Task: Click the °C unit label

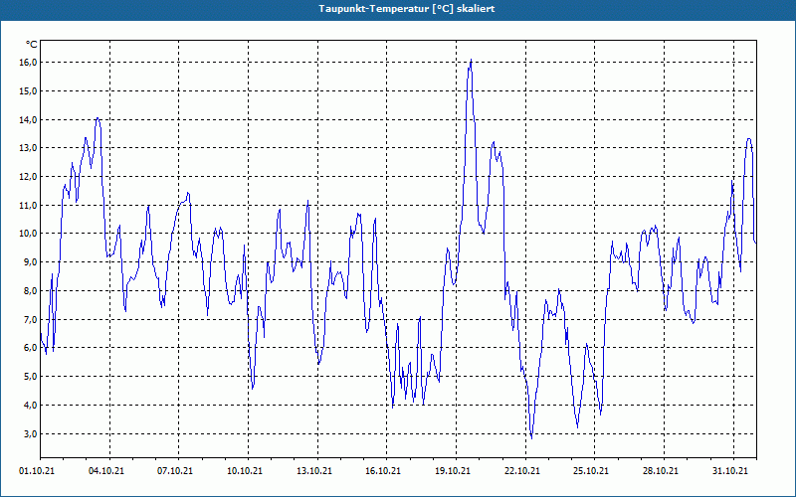Action: click(x=32, y=45)
